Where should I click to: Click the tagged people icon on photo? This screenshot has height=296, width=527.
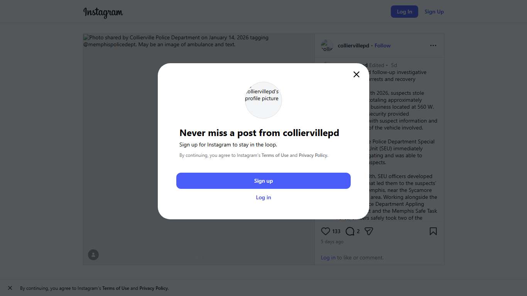[x=93, y=255]
